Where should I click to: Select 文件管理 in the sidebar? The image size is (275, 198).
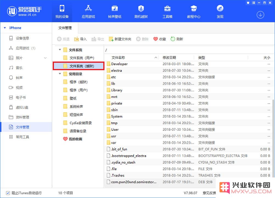pyautogui.click(x=26, y=127)
